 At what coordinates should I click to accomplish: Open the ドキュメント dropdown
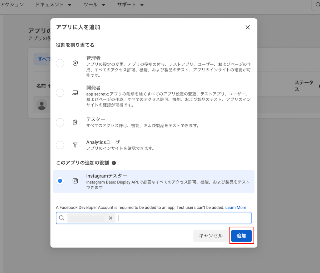pos(53,4)
